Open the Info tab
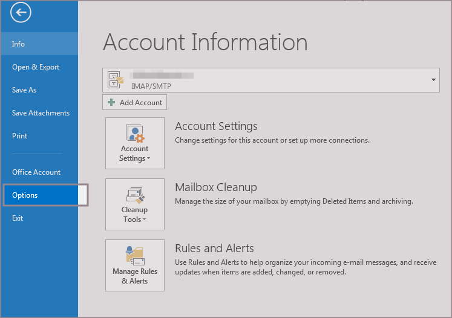The image size is (452, 318). (x=18, y=44)
